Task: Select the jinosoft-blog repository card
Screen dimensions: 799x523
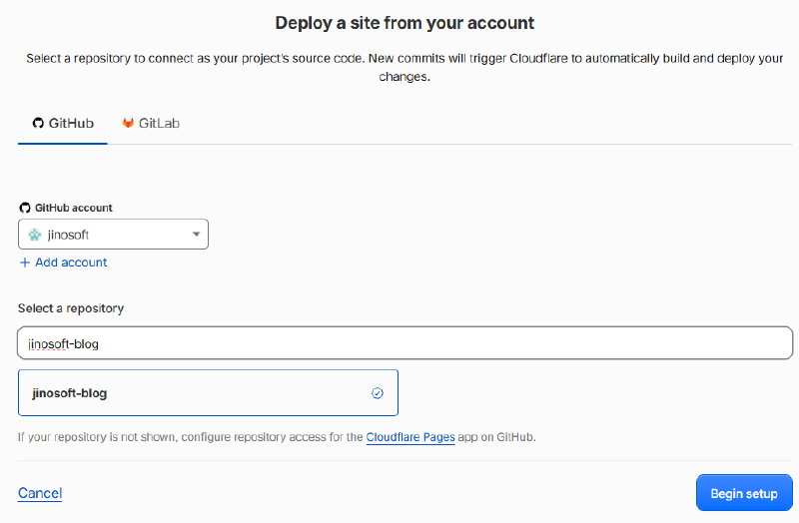Action: [x=208, y=392]
